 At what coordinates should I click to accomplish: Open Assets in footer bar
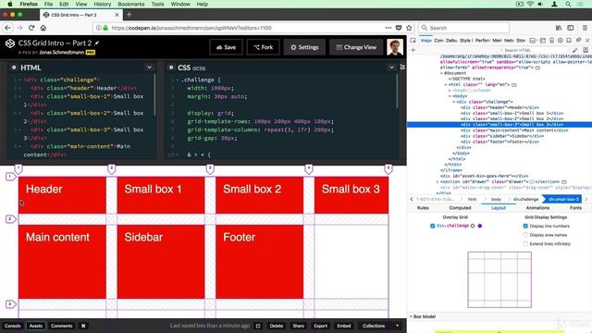pyautogui.click(x=36, y=326)
